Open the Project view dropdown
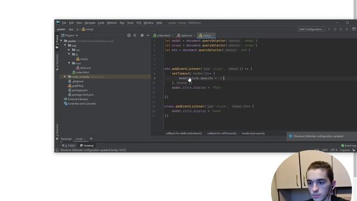The width and height of the screenshot is (357, 201). coord(70,36)
